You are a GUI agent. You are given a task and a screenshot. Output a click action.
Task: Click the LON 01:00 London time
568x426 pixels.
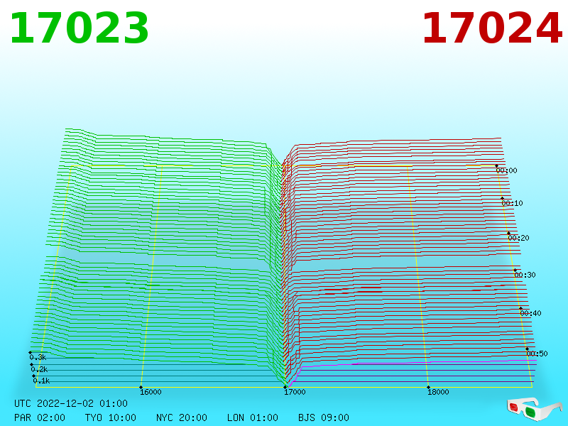pos(253,417)
